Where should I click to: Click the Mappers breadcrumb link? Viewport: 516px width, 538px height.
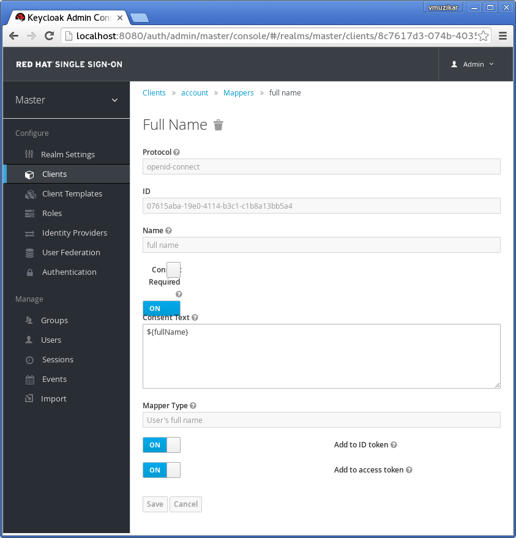coord(239,92)
